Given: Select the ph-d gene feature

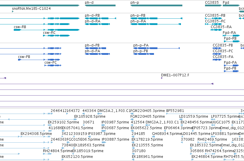Looking at the screenshot, I should point(100,5).
